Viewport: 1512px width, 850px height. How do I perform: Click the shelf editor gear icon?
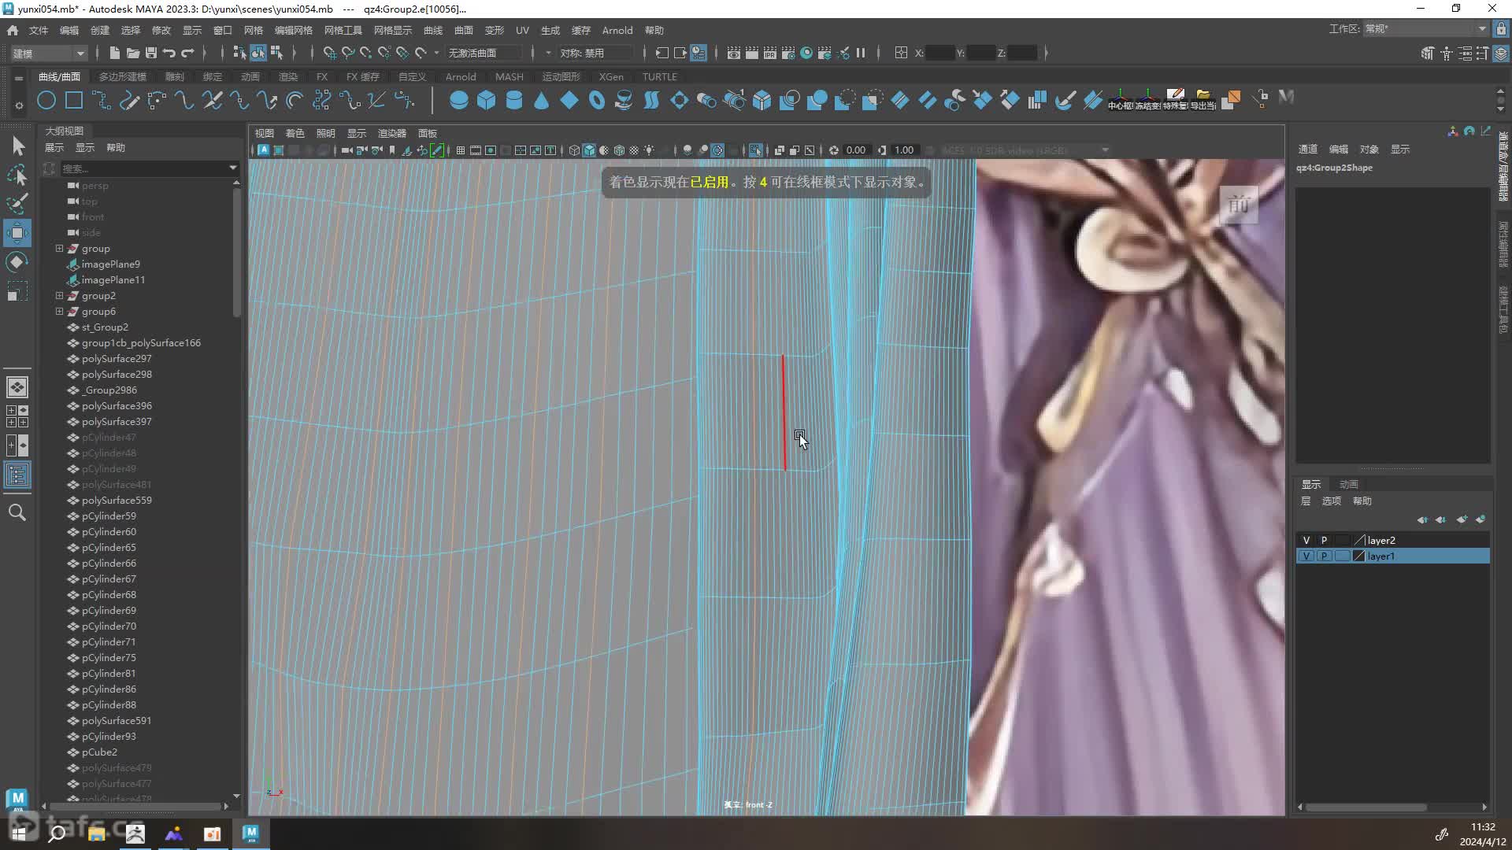tap(19, 105)
